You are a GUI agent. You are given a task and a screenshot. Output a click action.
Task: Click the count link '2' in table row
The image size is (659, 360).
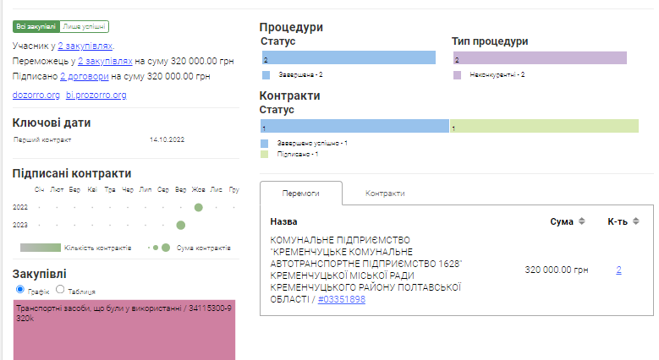618,270
